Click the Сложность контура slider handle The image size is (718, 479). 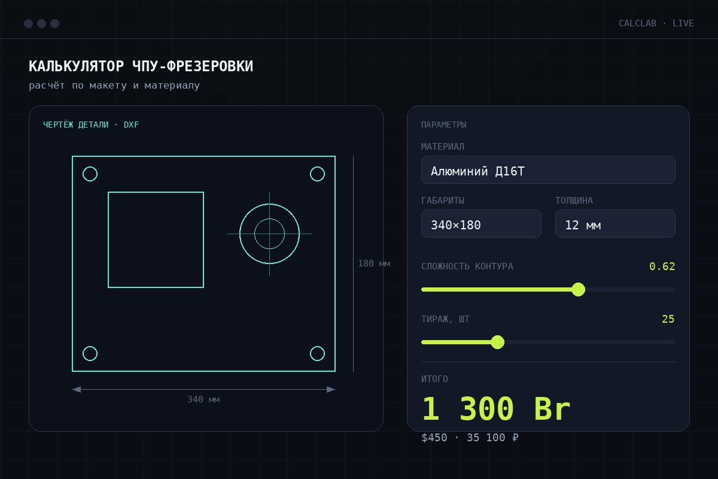pyautogui.click(x=578, y=289)
